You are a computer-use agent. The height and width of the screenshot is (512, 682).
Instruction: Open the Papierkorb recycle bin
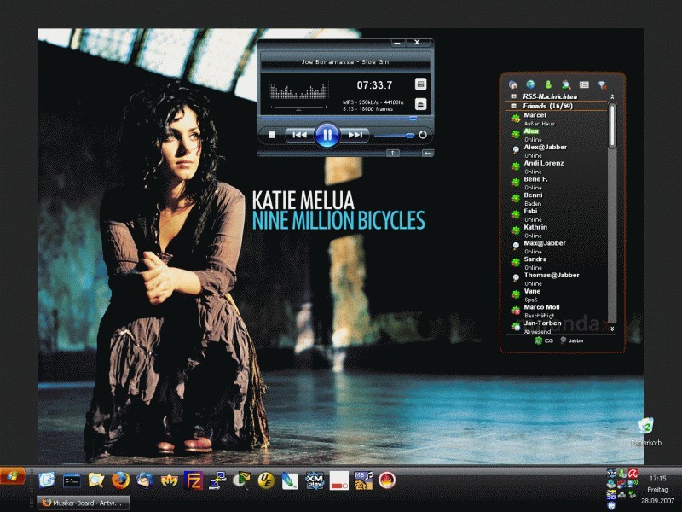coord(646,431)
